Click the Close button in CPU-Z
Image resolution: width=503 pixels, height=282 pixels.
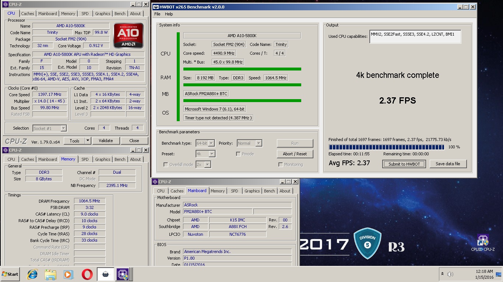(x=134, y=141)
